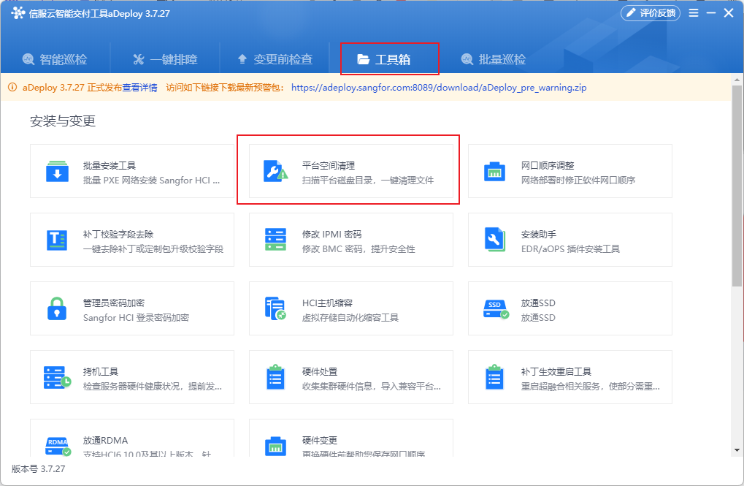Screen dimensions: 744x486
Task: Click the 拷机工具 server clock icon
Action: click(58, 378)
